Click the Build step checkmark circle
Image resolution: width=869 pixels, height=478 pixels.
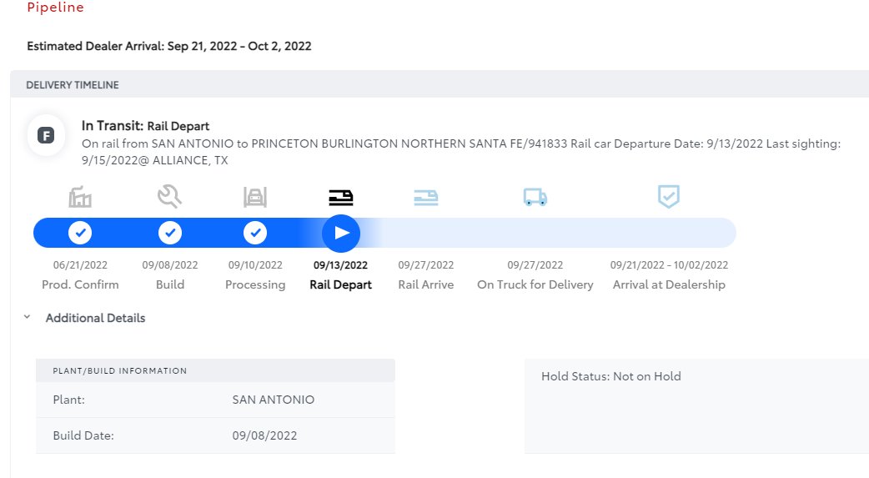[169, 233]
